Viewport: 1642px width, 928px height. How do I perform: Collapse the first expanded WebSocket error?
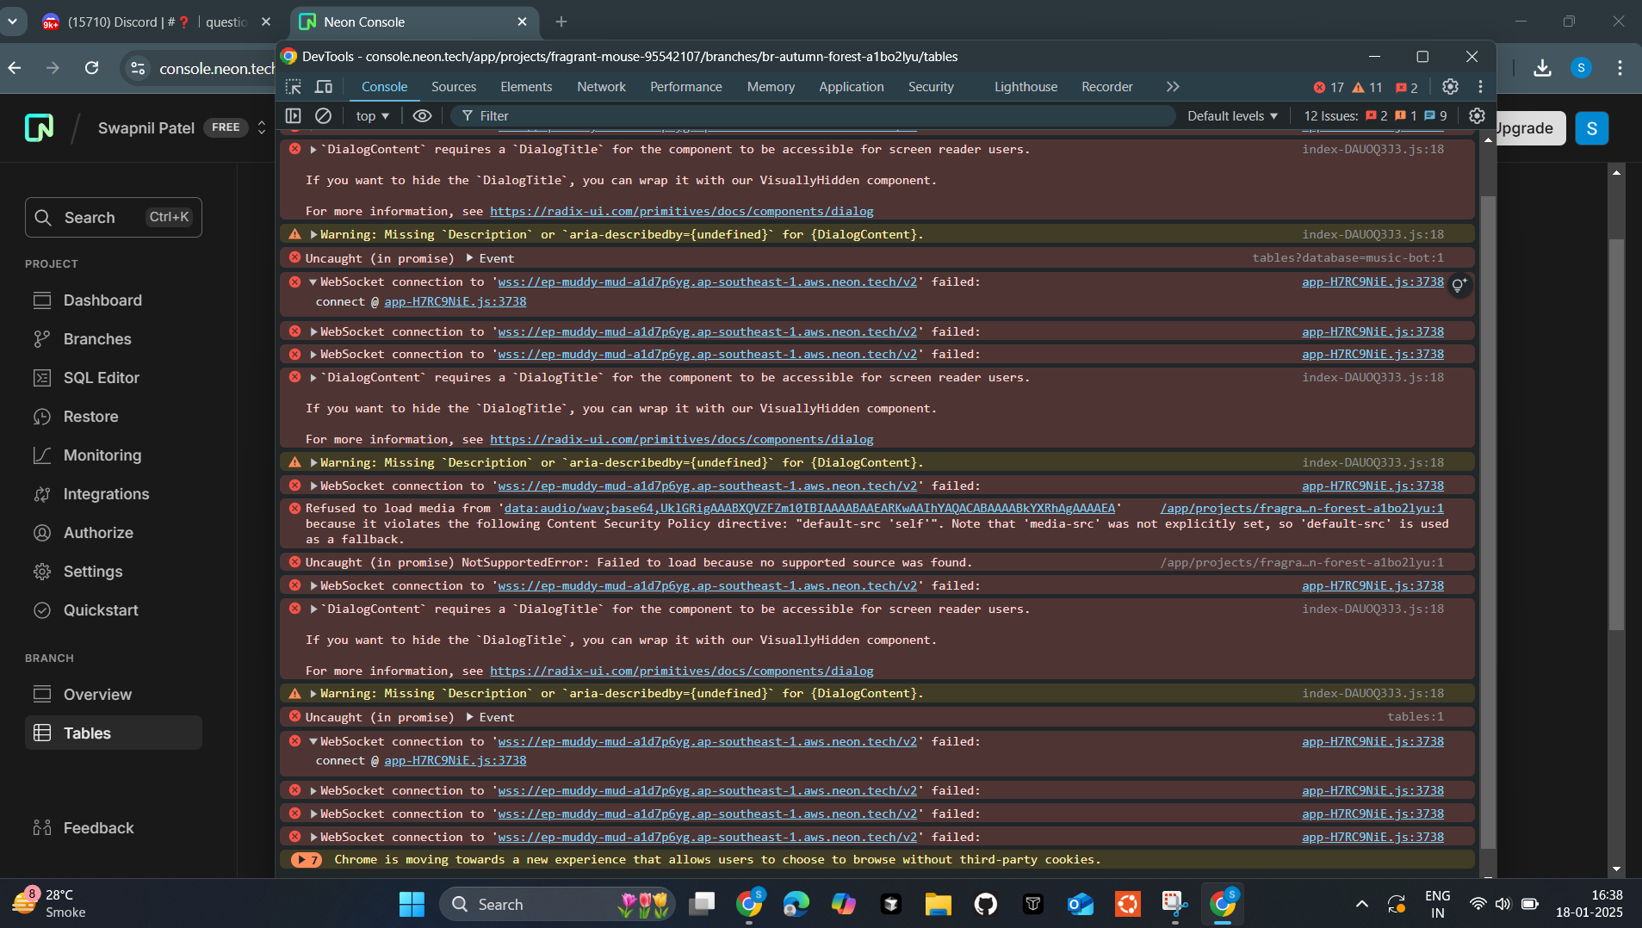(313, 282)
